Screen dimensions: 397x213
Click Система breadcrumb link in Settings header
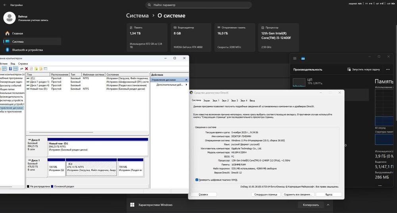[x=137, y=16]
